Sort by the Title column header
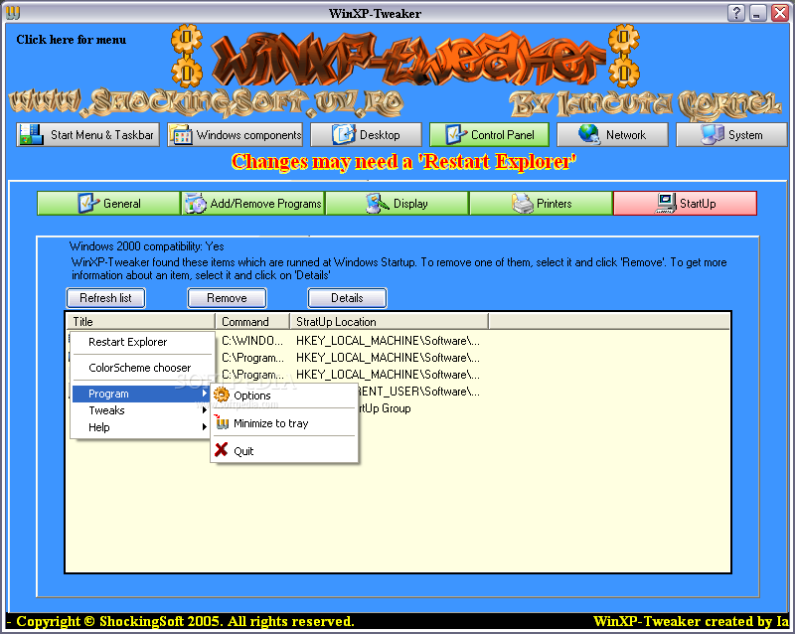795x634 pixels. tap(140, 322)
